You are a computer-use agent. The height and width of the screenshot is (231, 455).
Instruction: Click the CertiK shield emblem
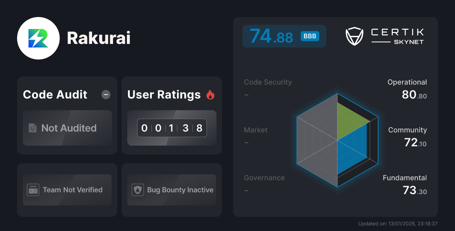[354, 35]
